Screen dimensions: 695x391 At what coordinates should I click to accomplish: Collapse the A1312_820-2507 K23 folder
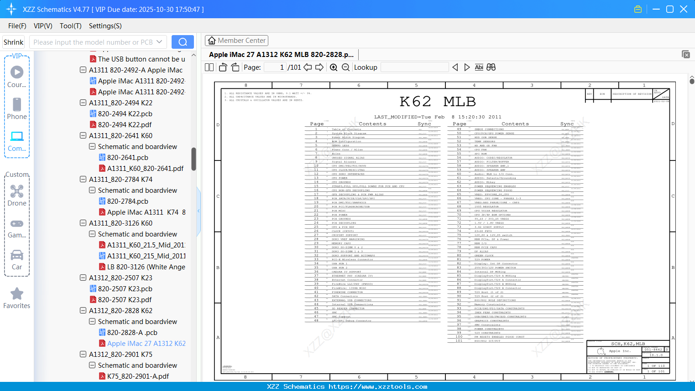point(83,278)
